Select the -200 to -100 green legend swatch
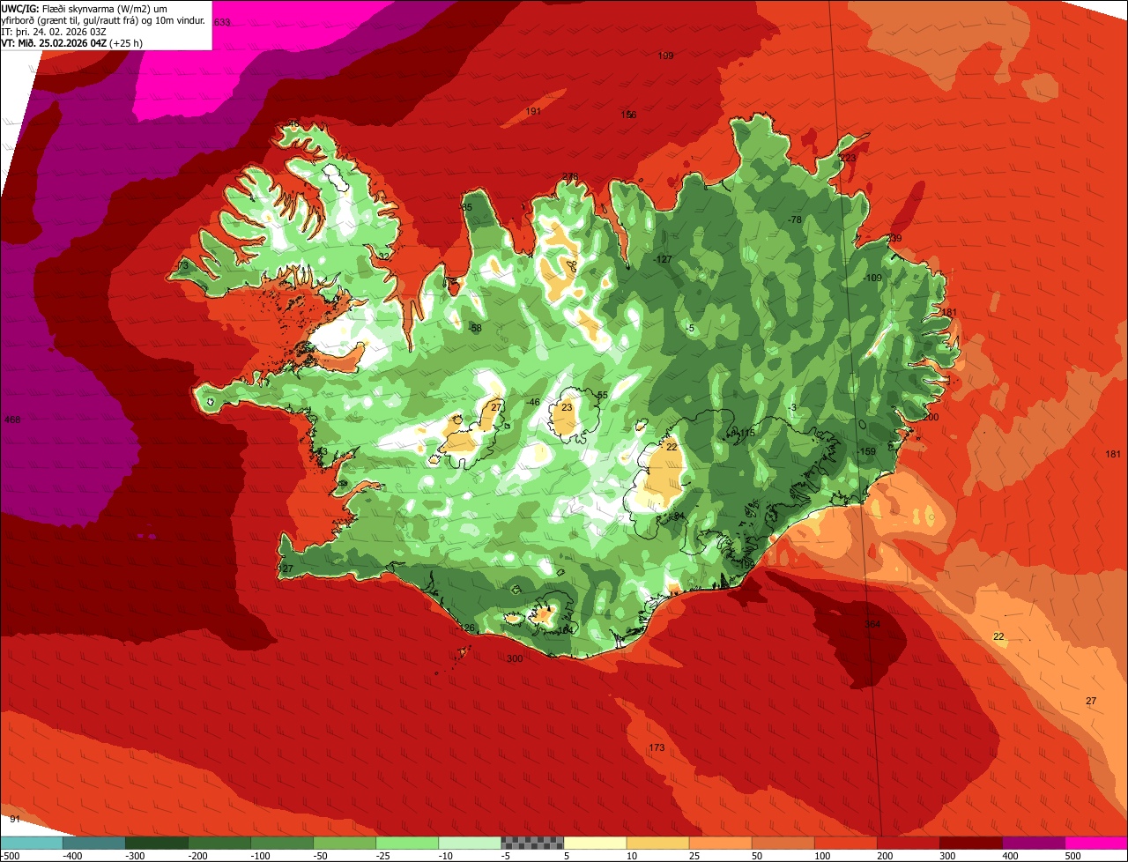This screenshot has width=1128, height=862. click(x=281, y=843)
